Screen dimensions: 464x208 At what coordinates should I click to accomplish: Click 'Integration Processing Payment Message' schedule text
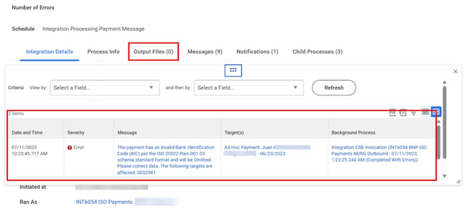tap(93, 29)
